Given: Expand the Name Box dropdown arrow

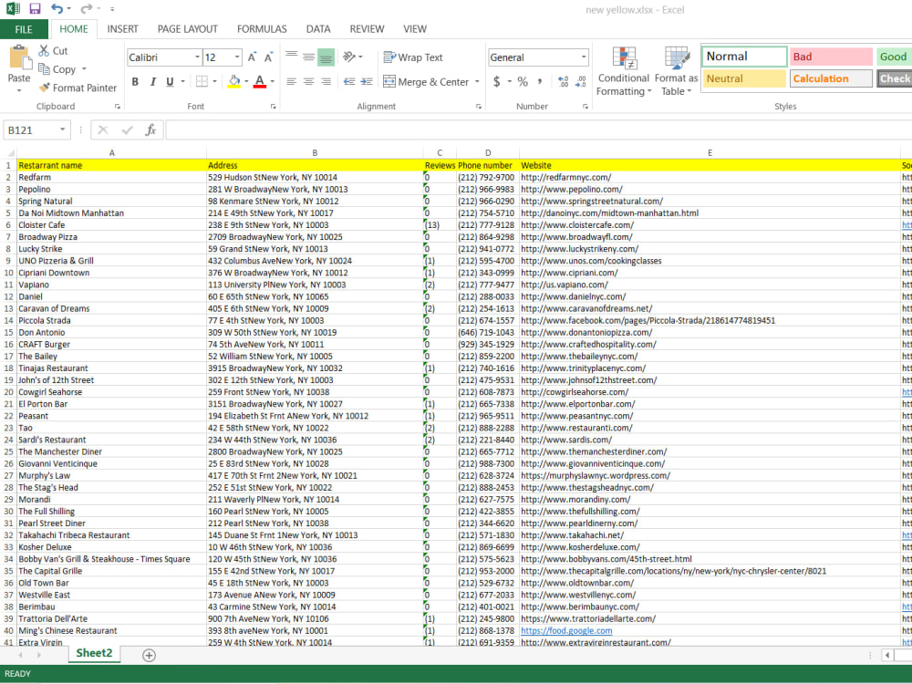Looking at the screenshot, I should pos(62,130).
